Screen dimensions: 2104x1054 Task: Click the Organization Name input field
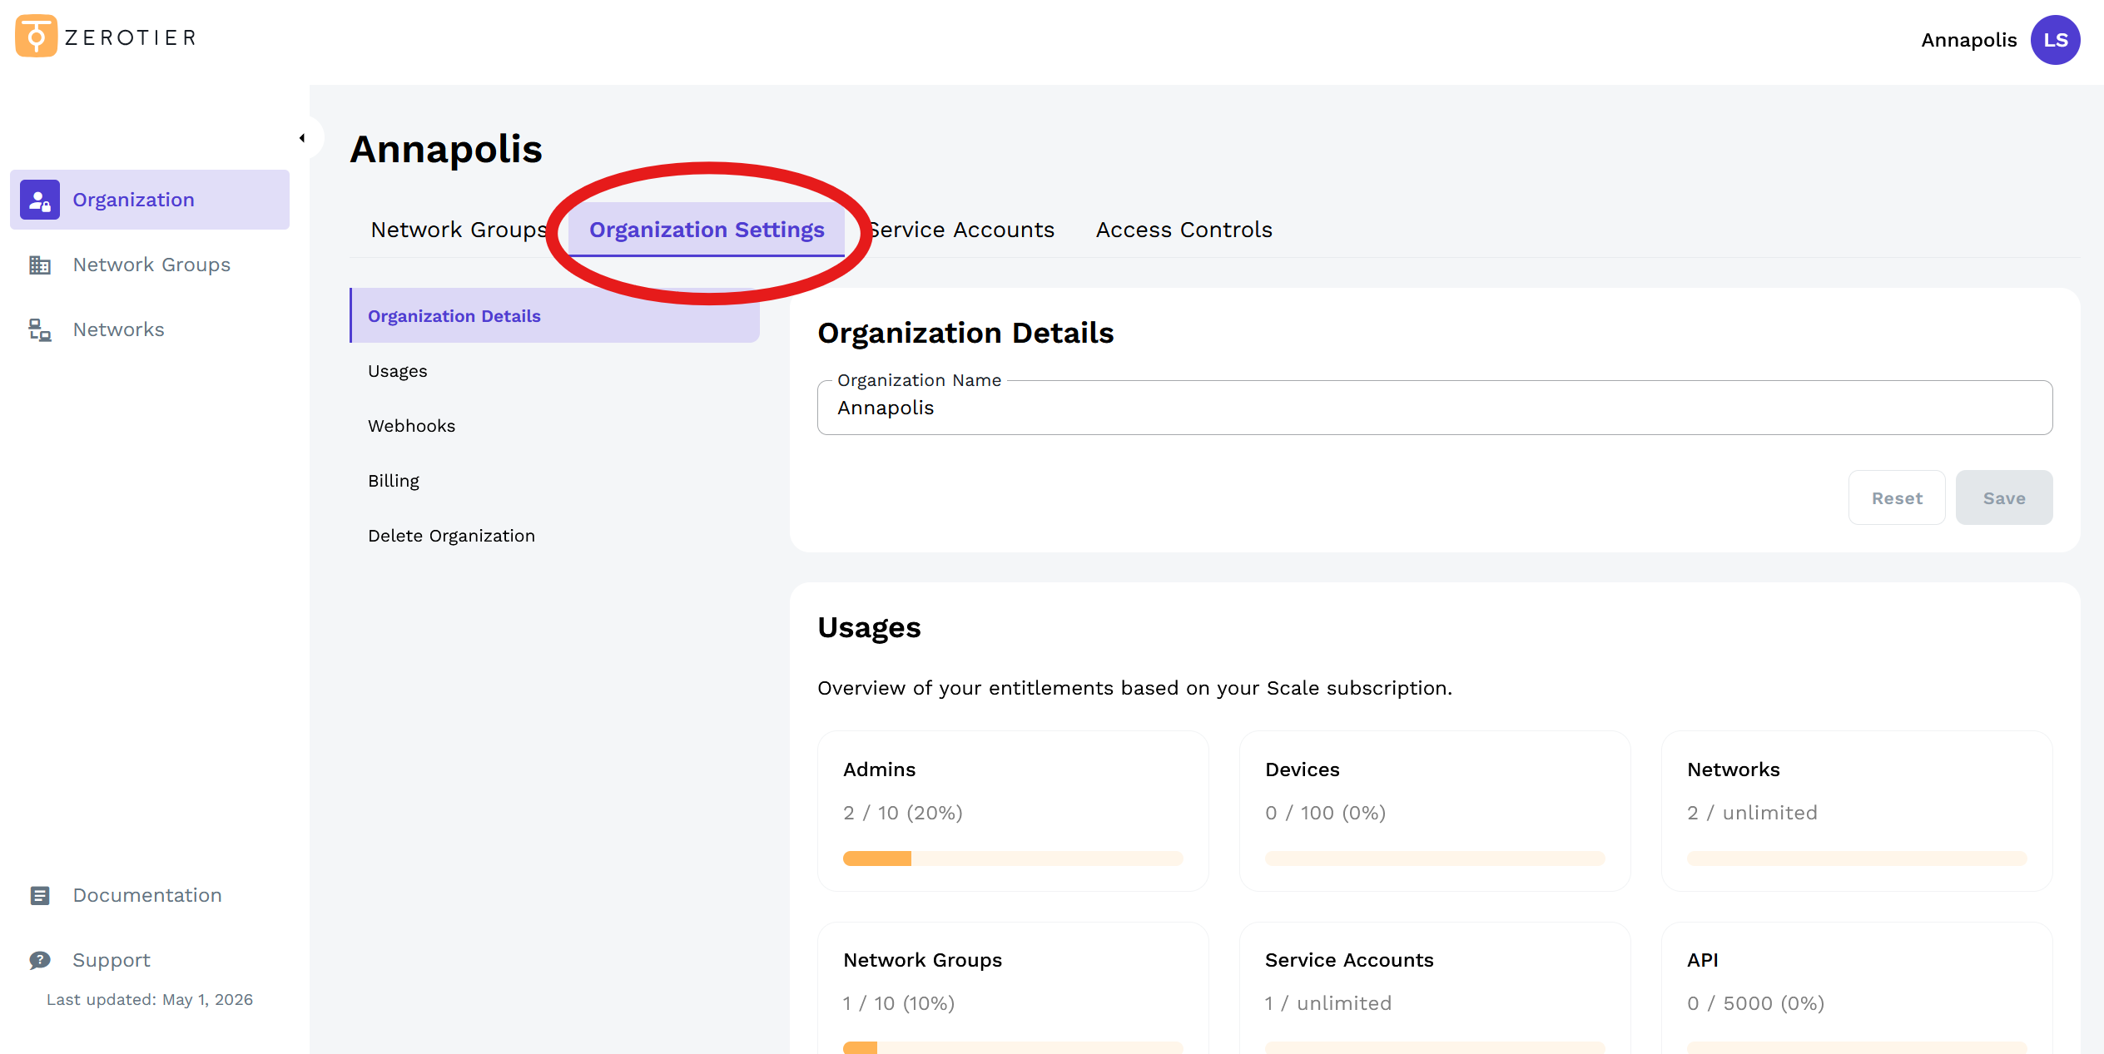click(x=1435, y=408)
